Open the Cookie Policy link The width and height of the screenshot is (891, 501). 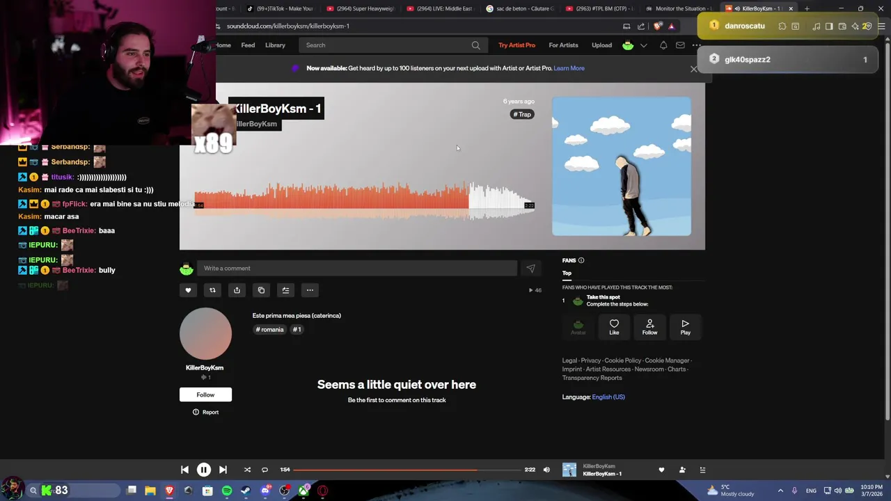tap(623, 360)
